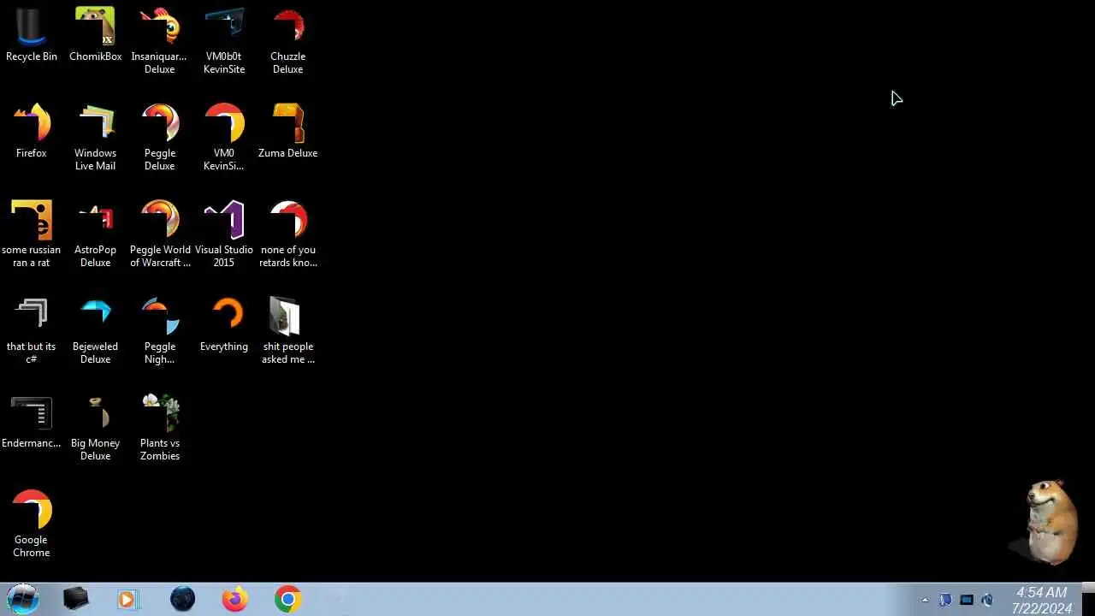
Task: Select the Everything search desktop icon
Action: pyautogui.click(x=224, y=325)
